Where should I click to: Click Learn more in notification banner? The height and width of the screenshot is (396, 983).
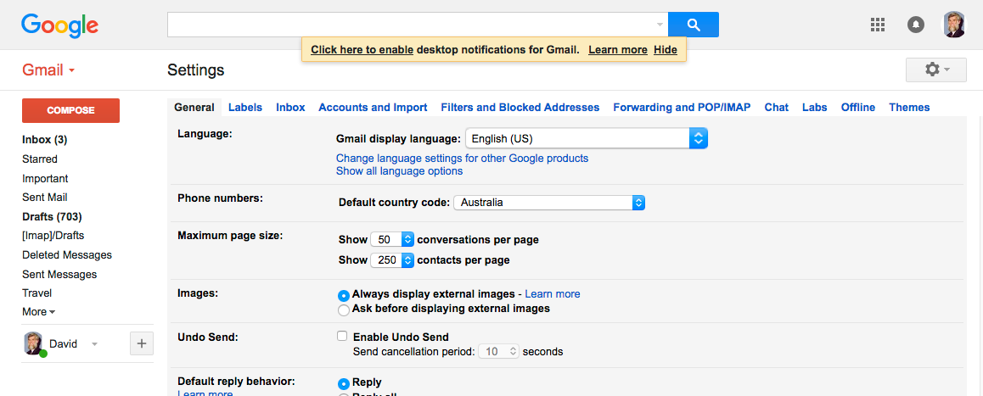tap(617, 49)
